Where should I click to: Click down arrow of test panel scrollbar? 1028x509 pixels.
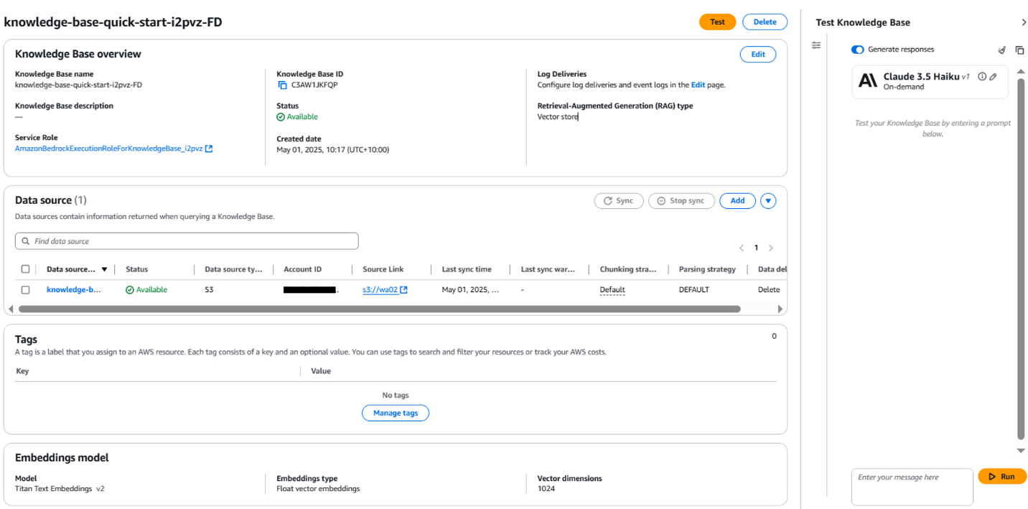click(1021, 451)
